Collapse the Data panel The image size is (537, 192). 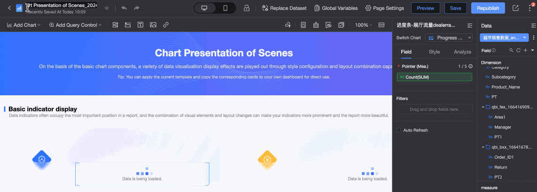(x=533, y=25)
